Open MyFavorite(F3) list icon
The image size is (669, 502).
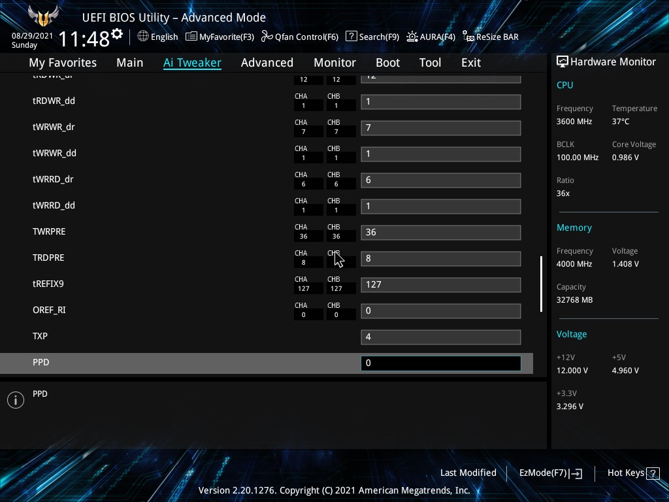pyautogui.click(x=191, y=37)
